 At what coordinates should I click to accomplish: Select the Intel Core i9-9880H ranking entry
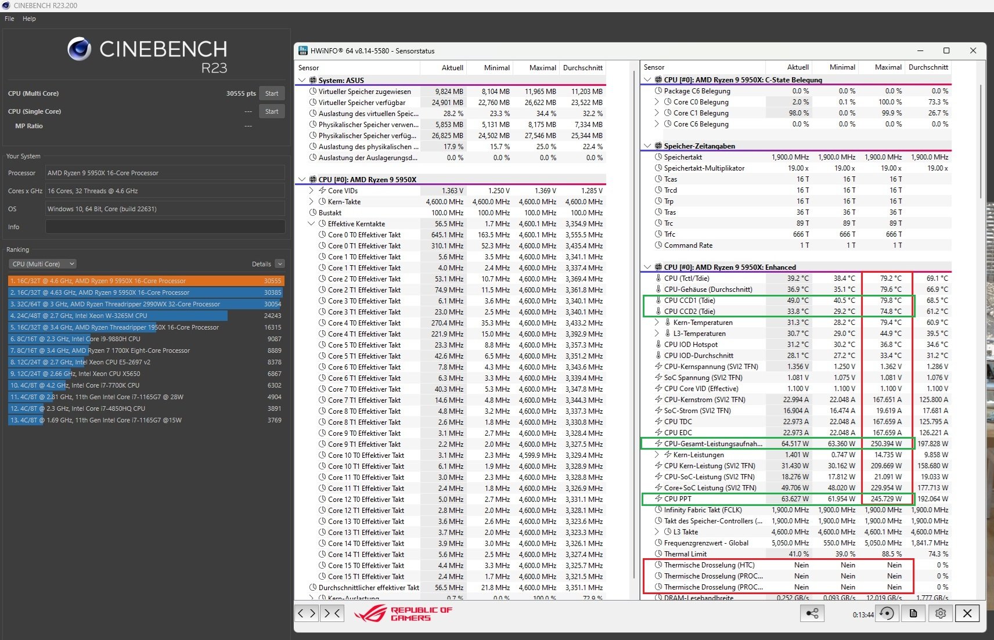[x=146, y=339]
